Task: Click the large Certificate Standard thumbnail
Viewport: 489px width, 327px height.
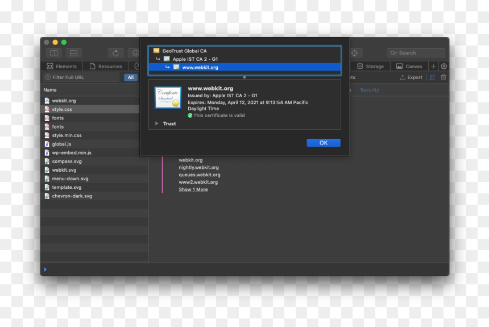Action: 168,97
